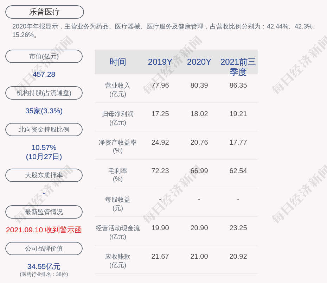
Task: Click the 乐普医疗 company name pill
Action: tap(44, 12)
